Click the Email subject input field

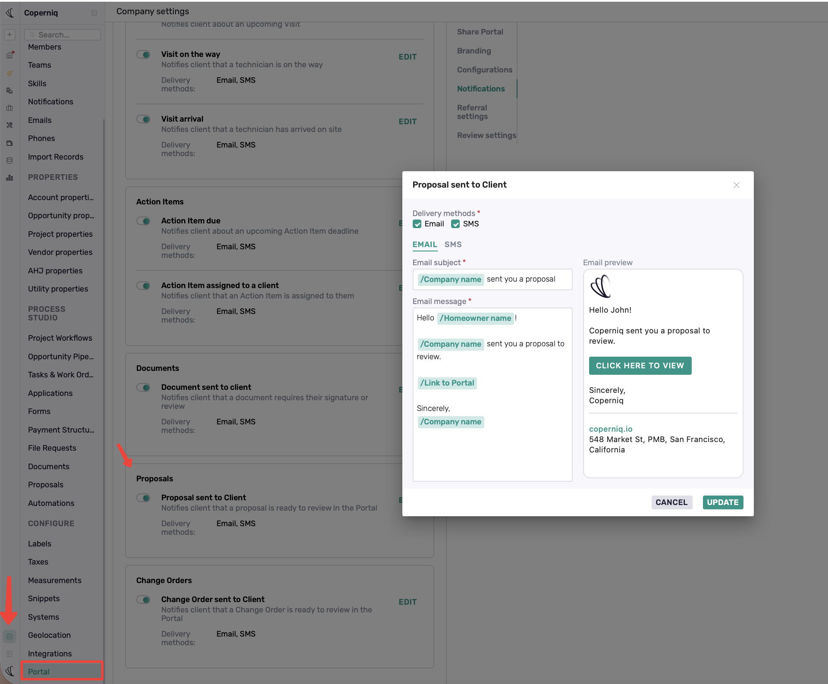pyautogui.click(x=492, y=279)
